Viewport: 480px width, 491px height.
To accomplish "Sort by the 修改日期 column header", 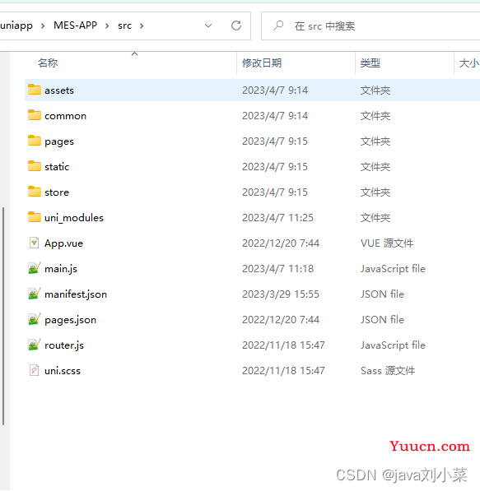I will [x=262, y=63].
